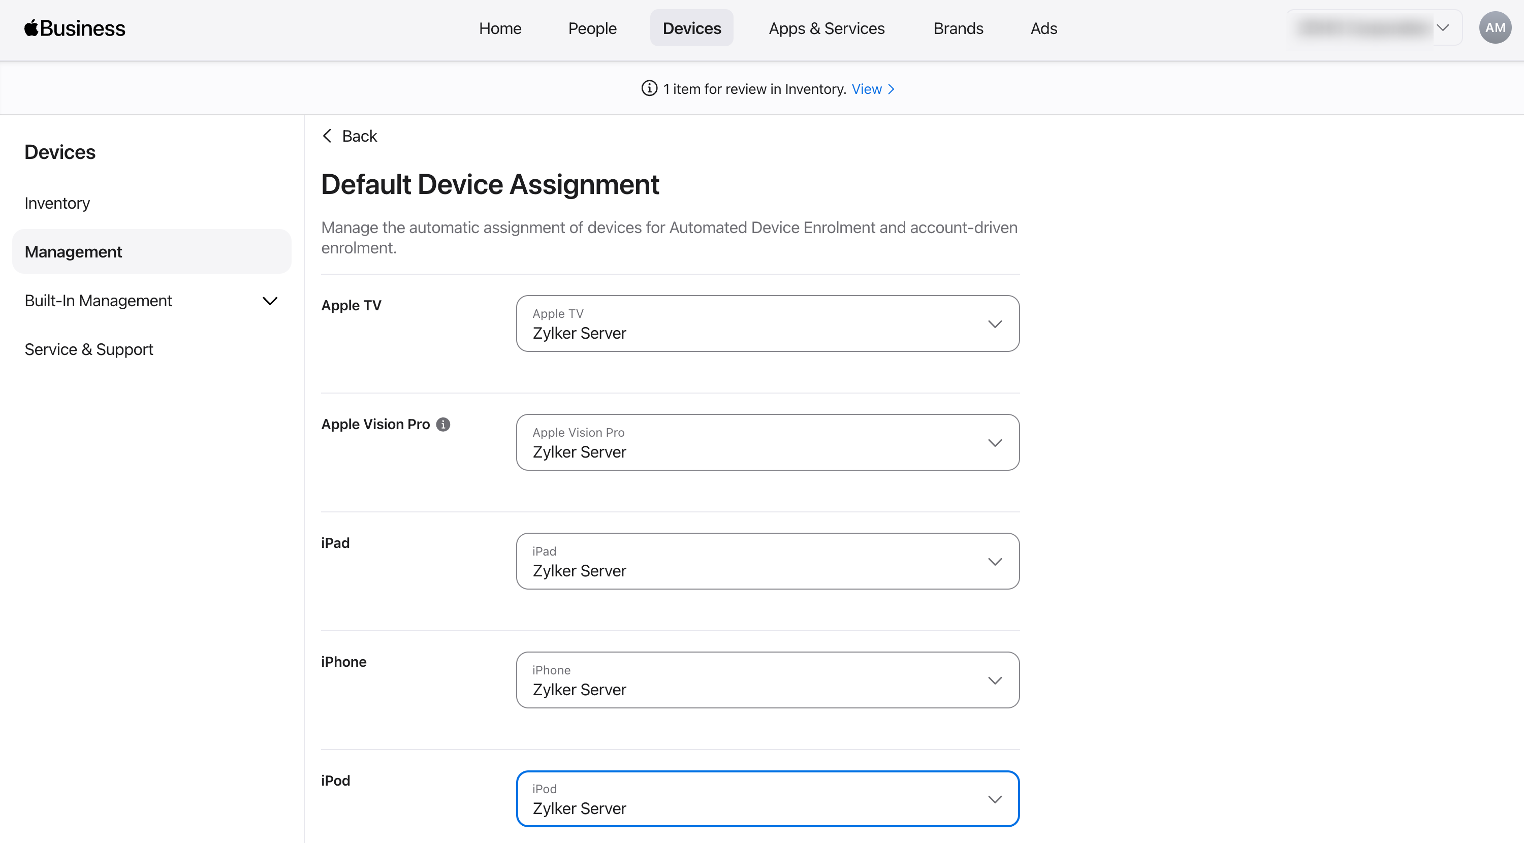Open the iPad server dropdown

coord(767,562)
